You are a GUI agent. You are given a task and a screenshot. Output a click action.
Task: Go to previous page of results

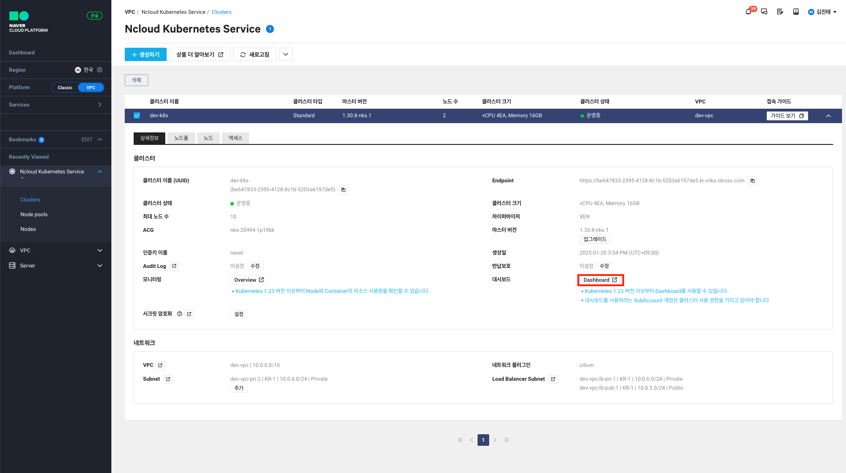pos(472,440)
